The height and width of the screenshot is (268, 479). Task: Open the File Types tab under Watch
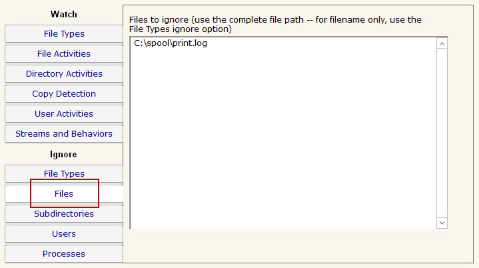coord(64,34)
